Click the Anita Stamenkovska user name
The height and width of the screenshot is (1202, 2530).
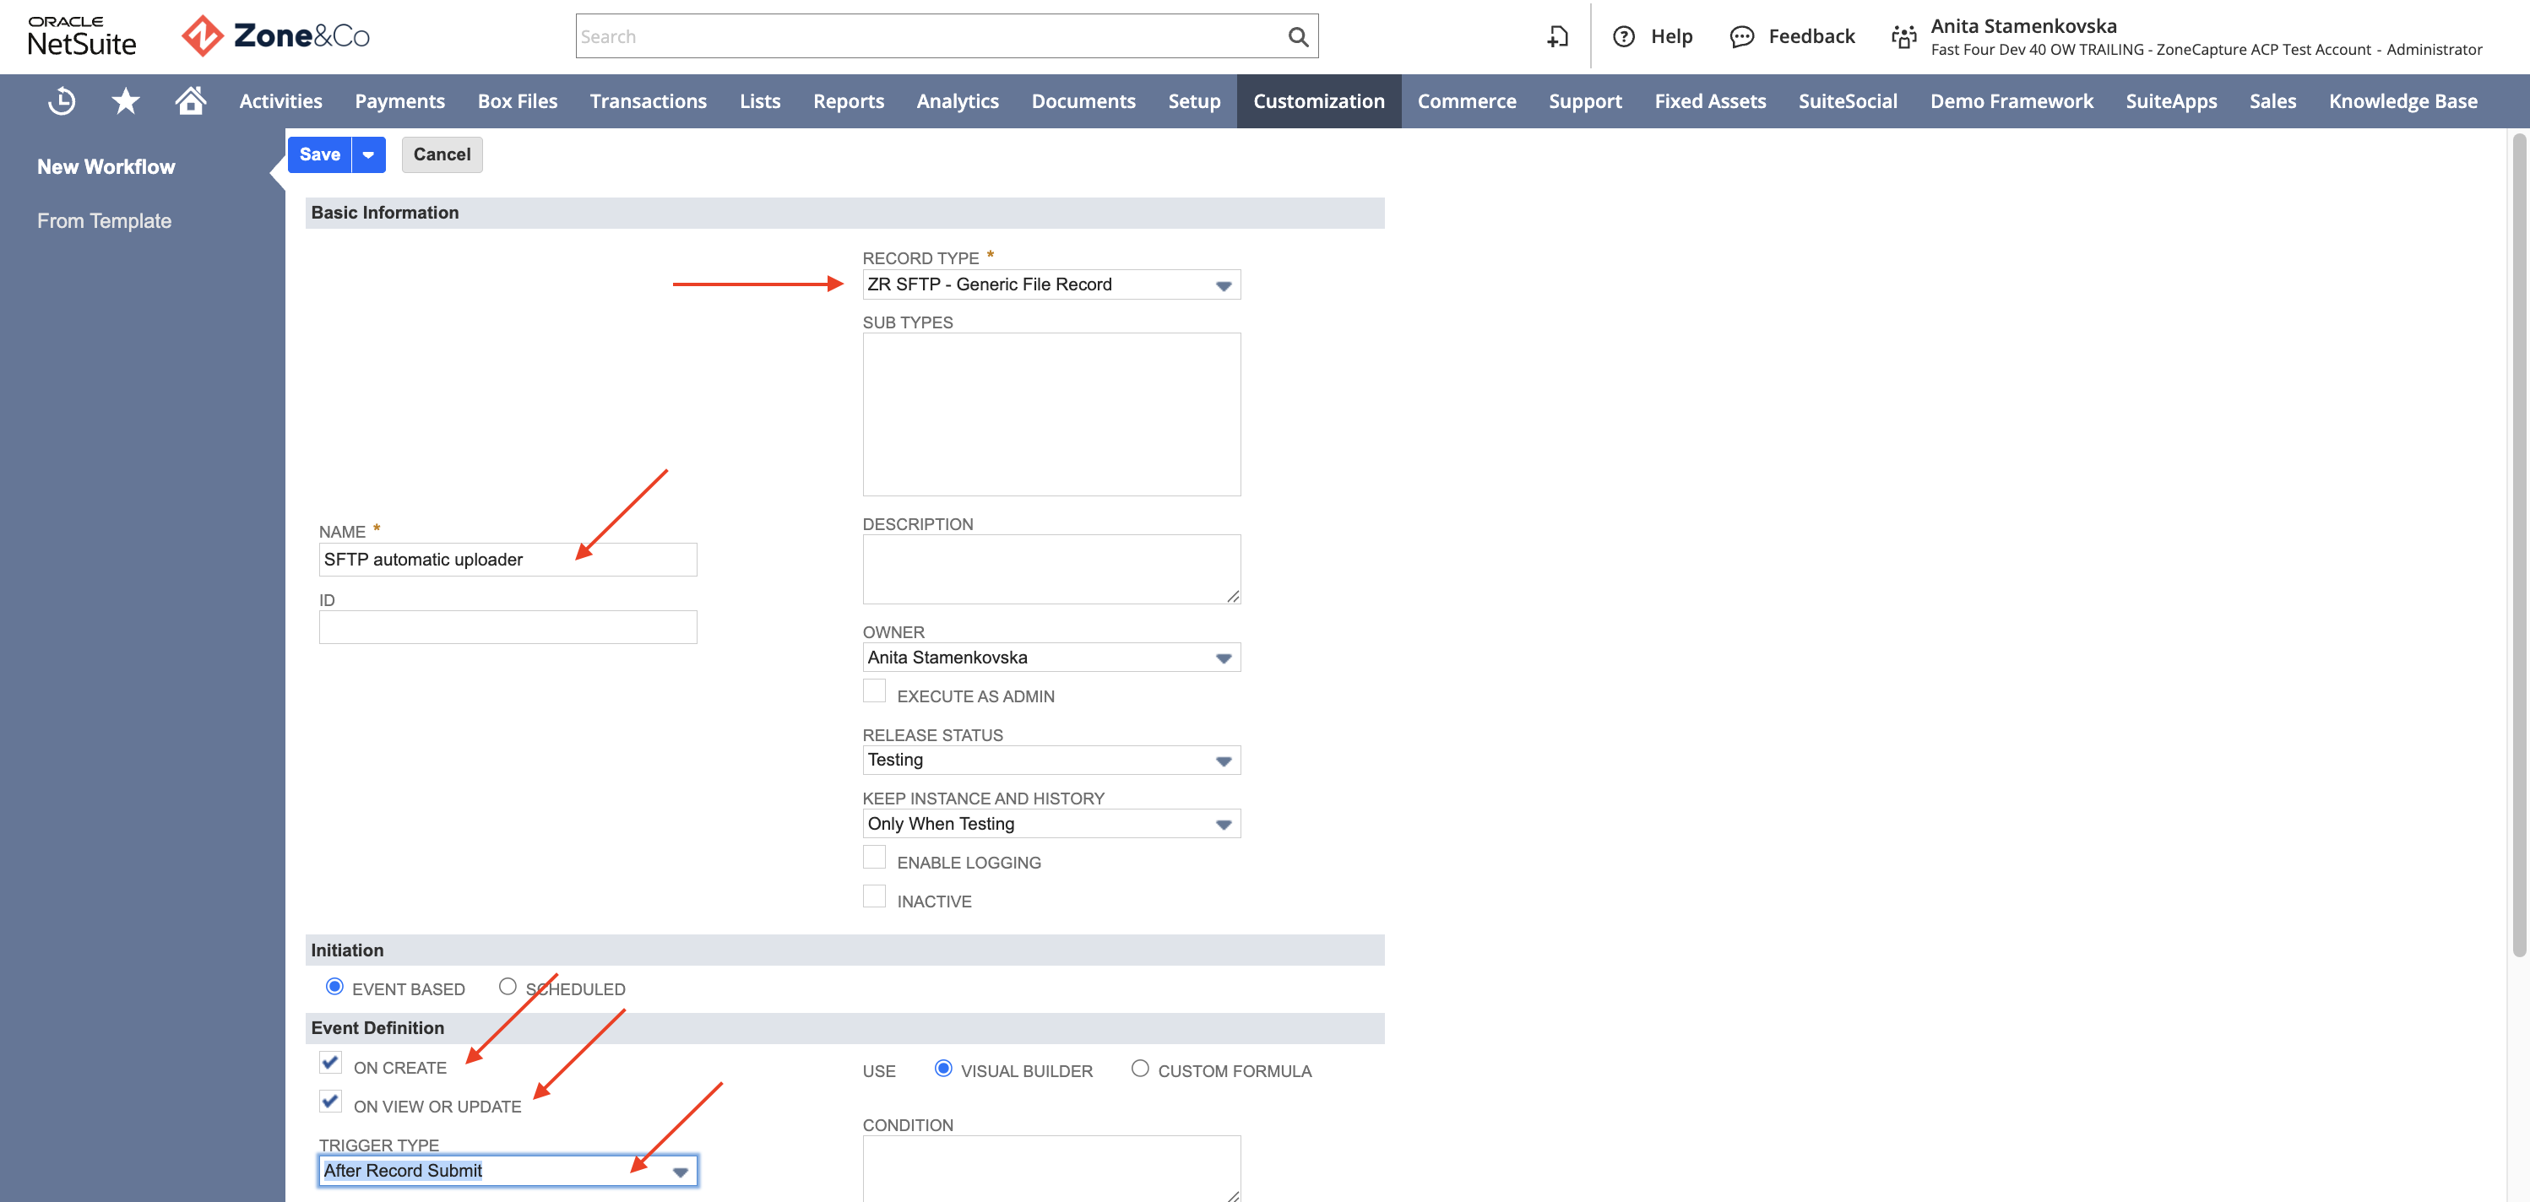(x=2023, y=25)
